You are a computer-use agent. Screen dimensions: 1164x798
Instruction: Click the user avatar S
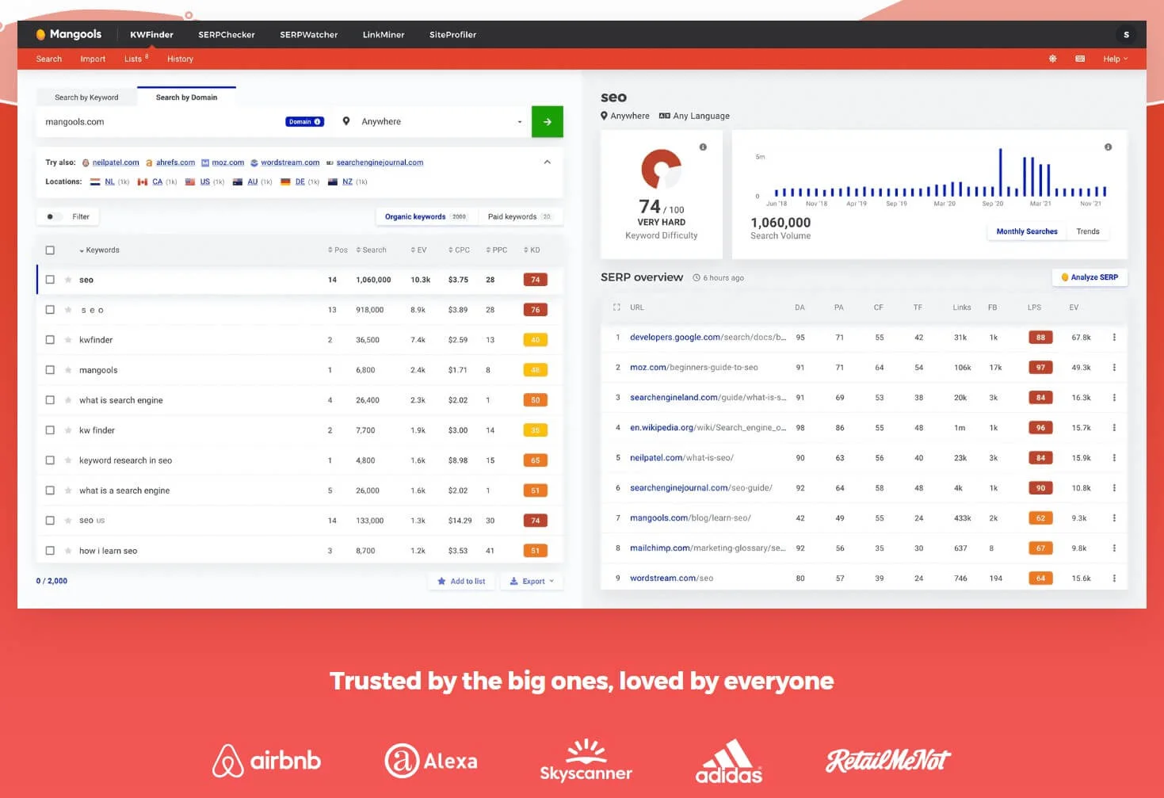tap(1126, 34)
